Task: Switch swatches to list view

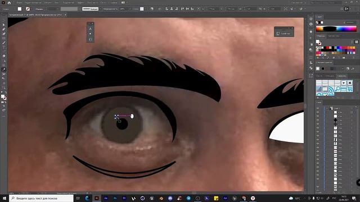Action: [x=352, y=42]
